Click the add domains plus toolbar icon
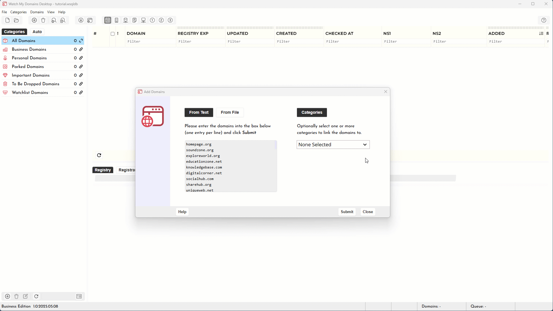Screen dimensions: 553x311 pos(34,20)
